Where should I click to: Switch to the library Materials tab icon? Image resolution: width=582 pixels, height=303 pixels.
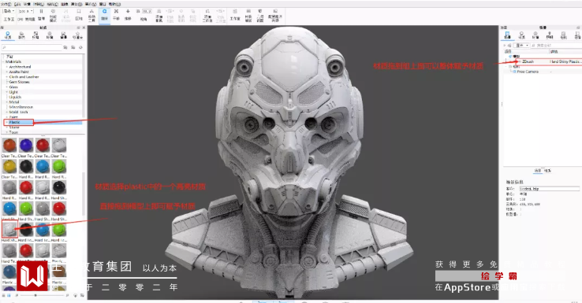[8, 35]
